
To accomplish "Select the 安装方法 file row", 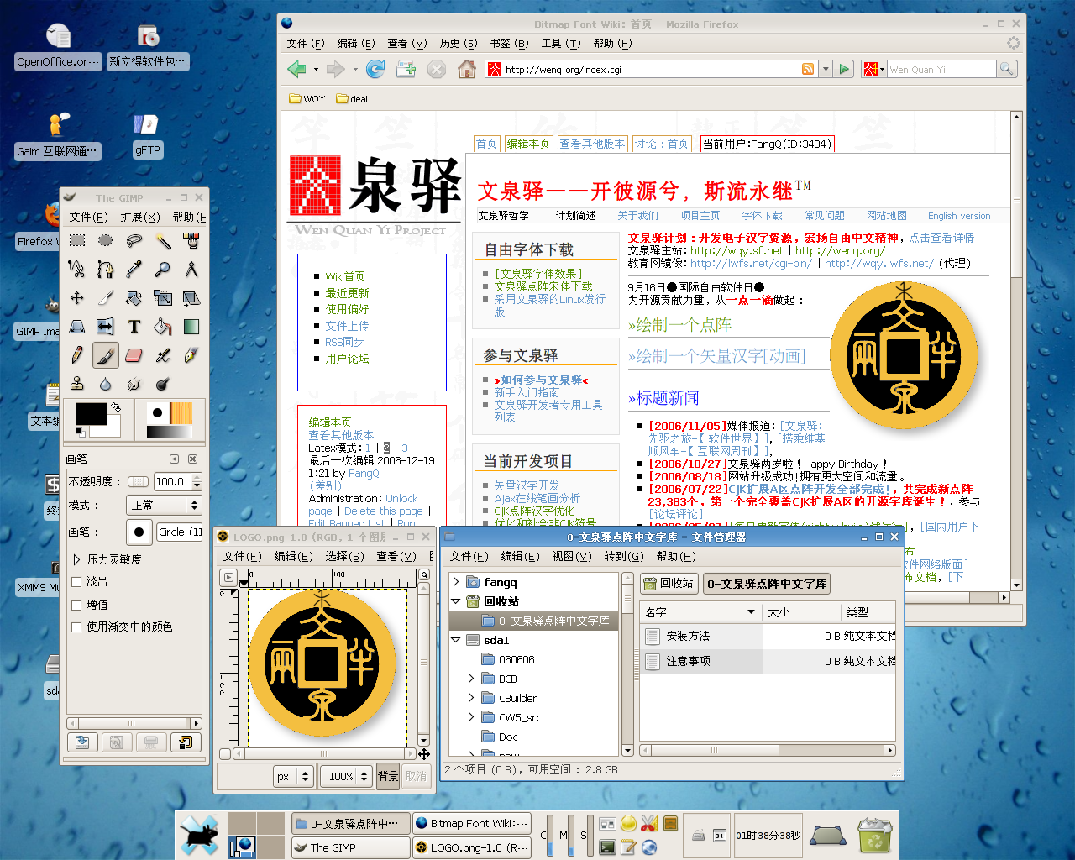I will (768, 636).
